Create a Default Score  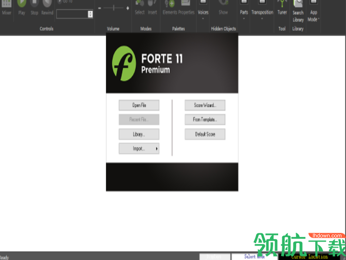pyautogui.click(x=205, y=134)
